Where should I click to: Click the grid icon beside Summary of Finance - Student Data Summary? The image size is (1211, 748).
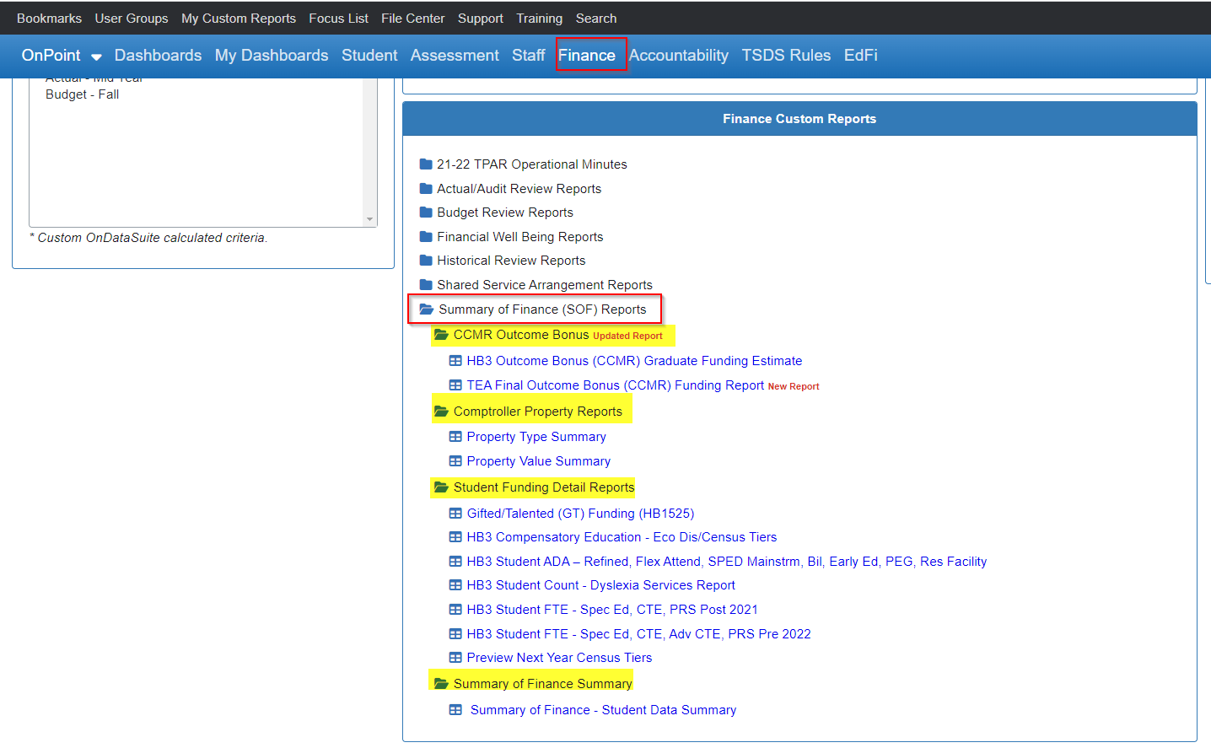[x=455, y=709]
